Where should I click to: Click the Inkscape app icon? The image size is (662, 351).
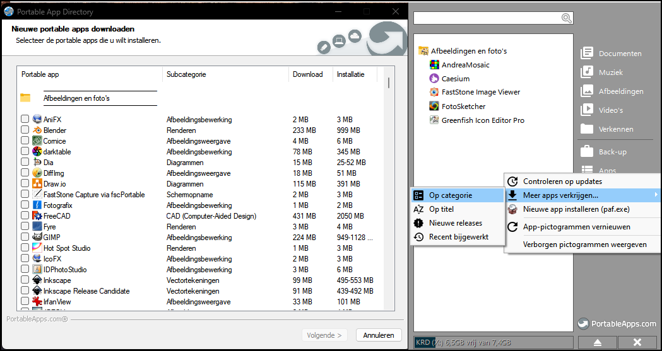click(x=37, y=280)
